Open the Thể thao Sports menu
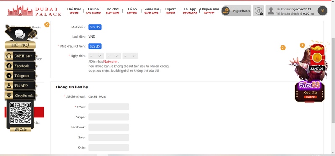335x156 pixels. click(x=74, y=11)
